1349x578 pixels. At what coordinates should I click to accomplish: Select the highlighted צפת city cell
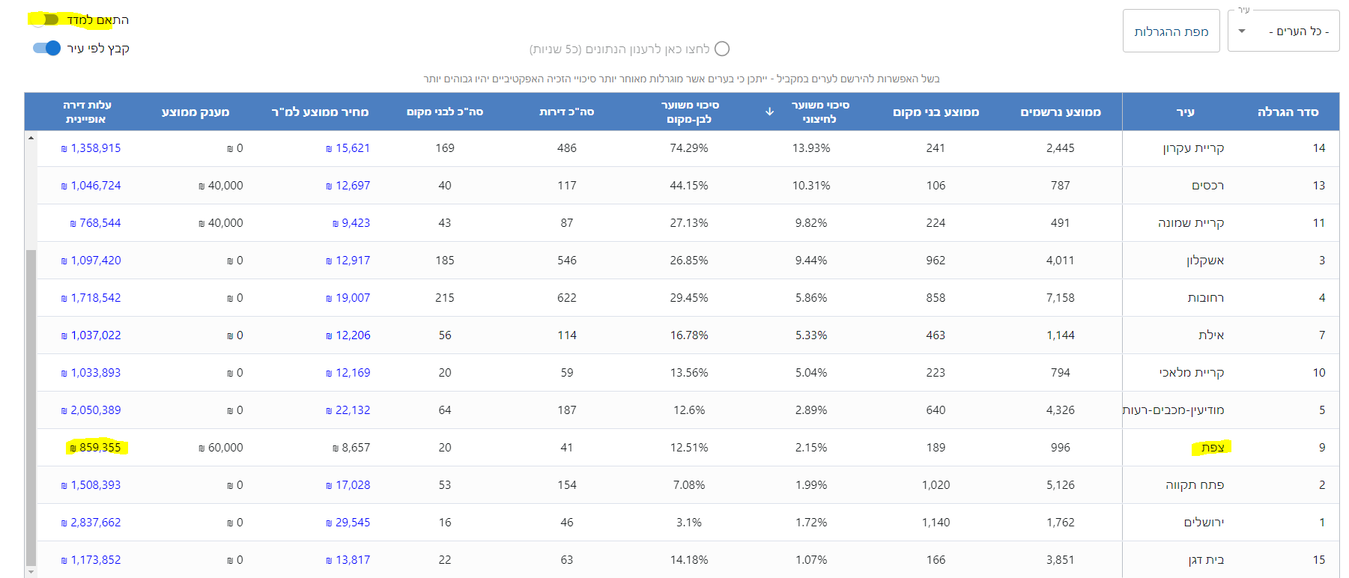pos(1212,448)
